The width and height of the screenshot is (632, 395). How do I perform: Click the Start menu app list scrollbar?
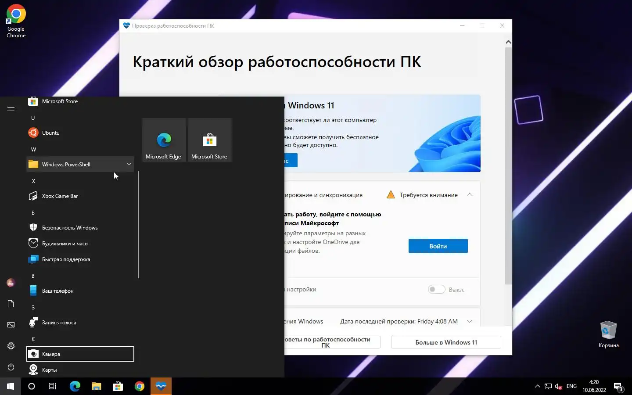point(139,225)
